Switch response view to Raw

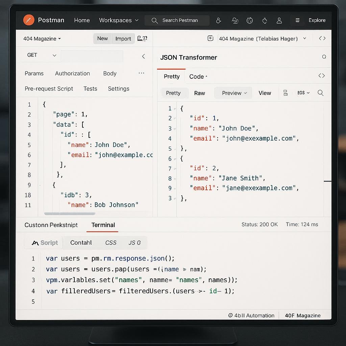(199, 93)
